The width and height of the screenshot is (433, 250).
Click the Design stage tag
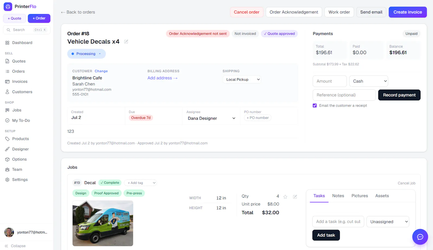pyautogui.click(x=81, y=193)
